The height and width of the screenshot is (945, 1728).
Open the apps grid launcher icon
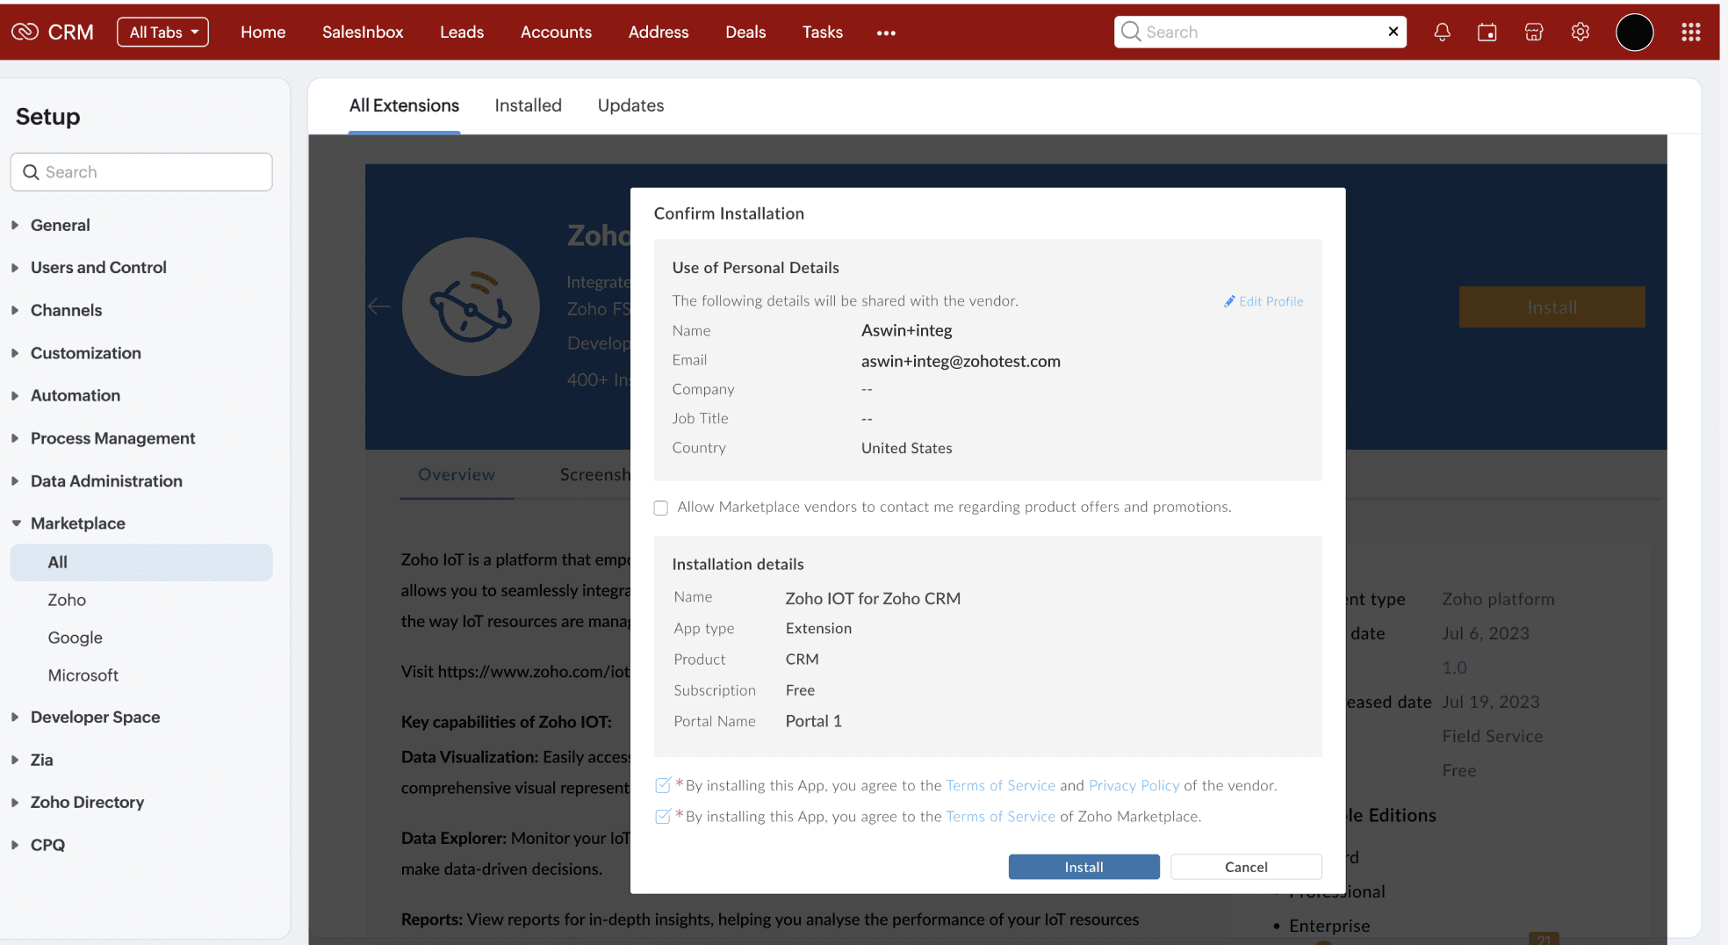coord(1691,32)
